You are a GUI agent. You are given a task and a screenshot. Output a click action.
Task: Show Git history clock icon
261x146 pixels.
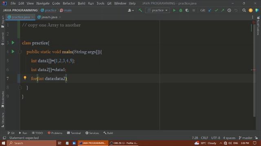point(229,10)
